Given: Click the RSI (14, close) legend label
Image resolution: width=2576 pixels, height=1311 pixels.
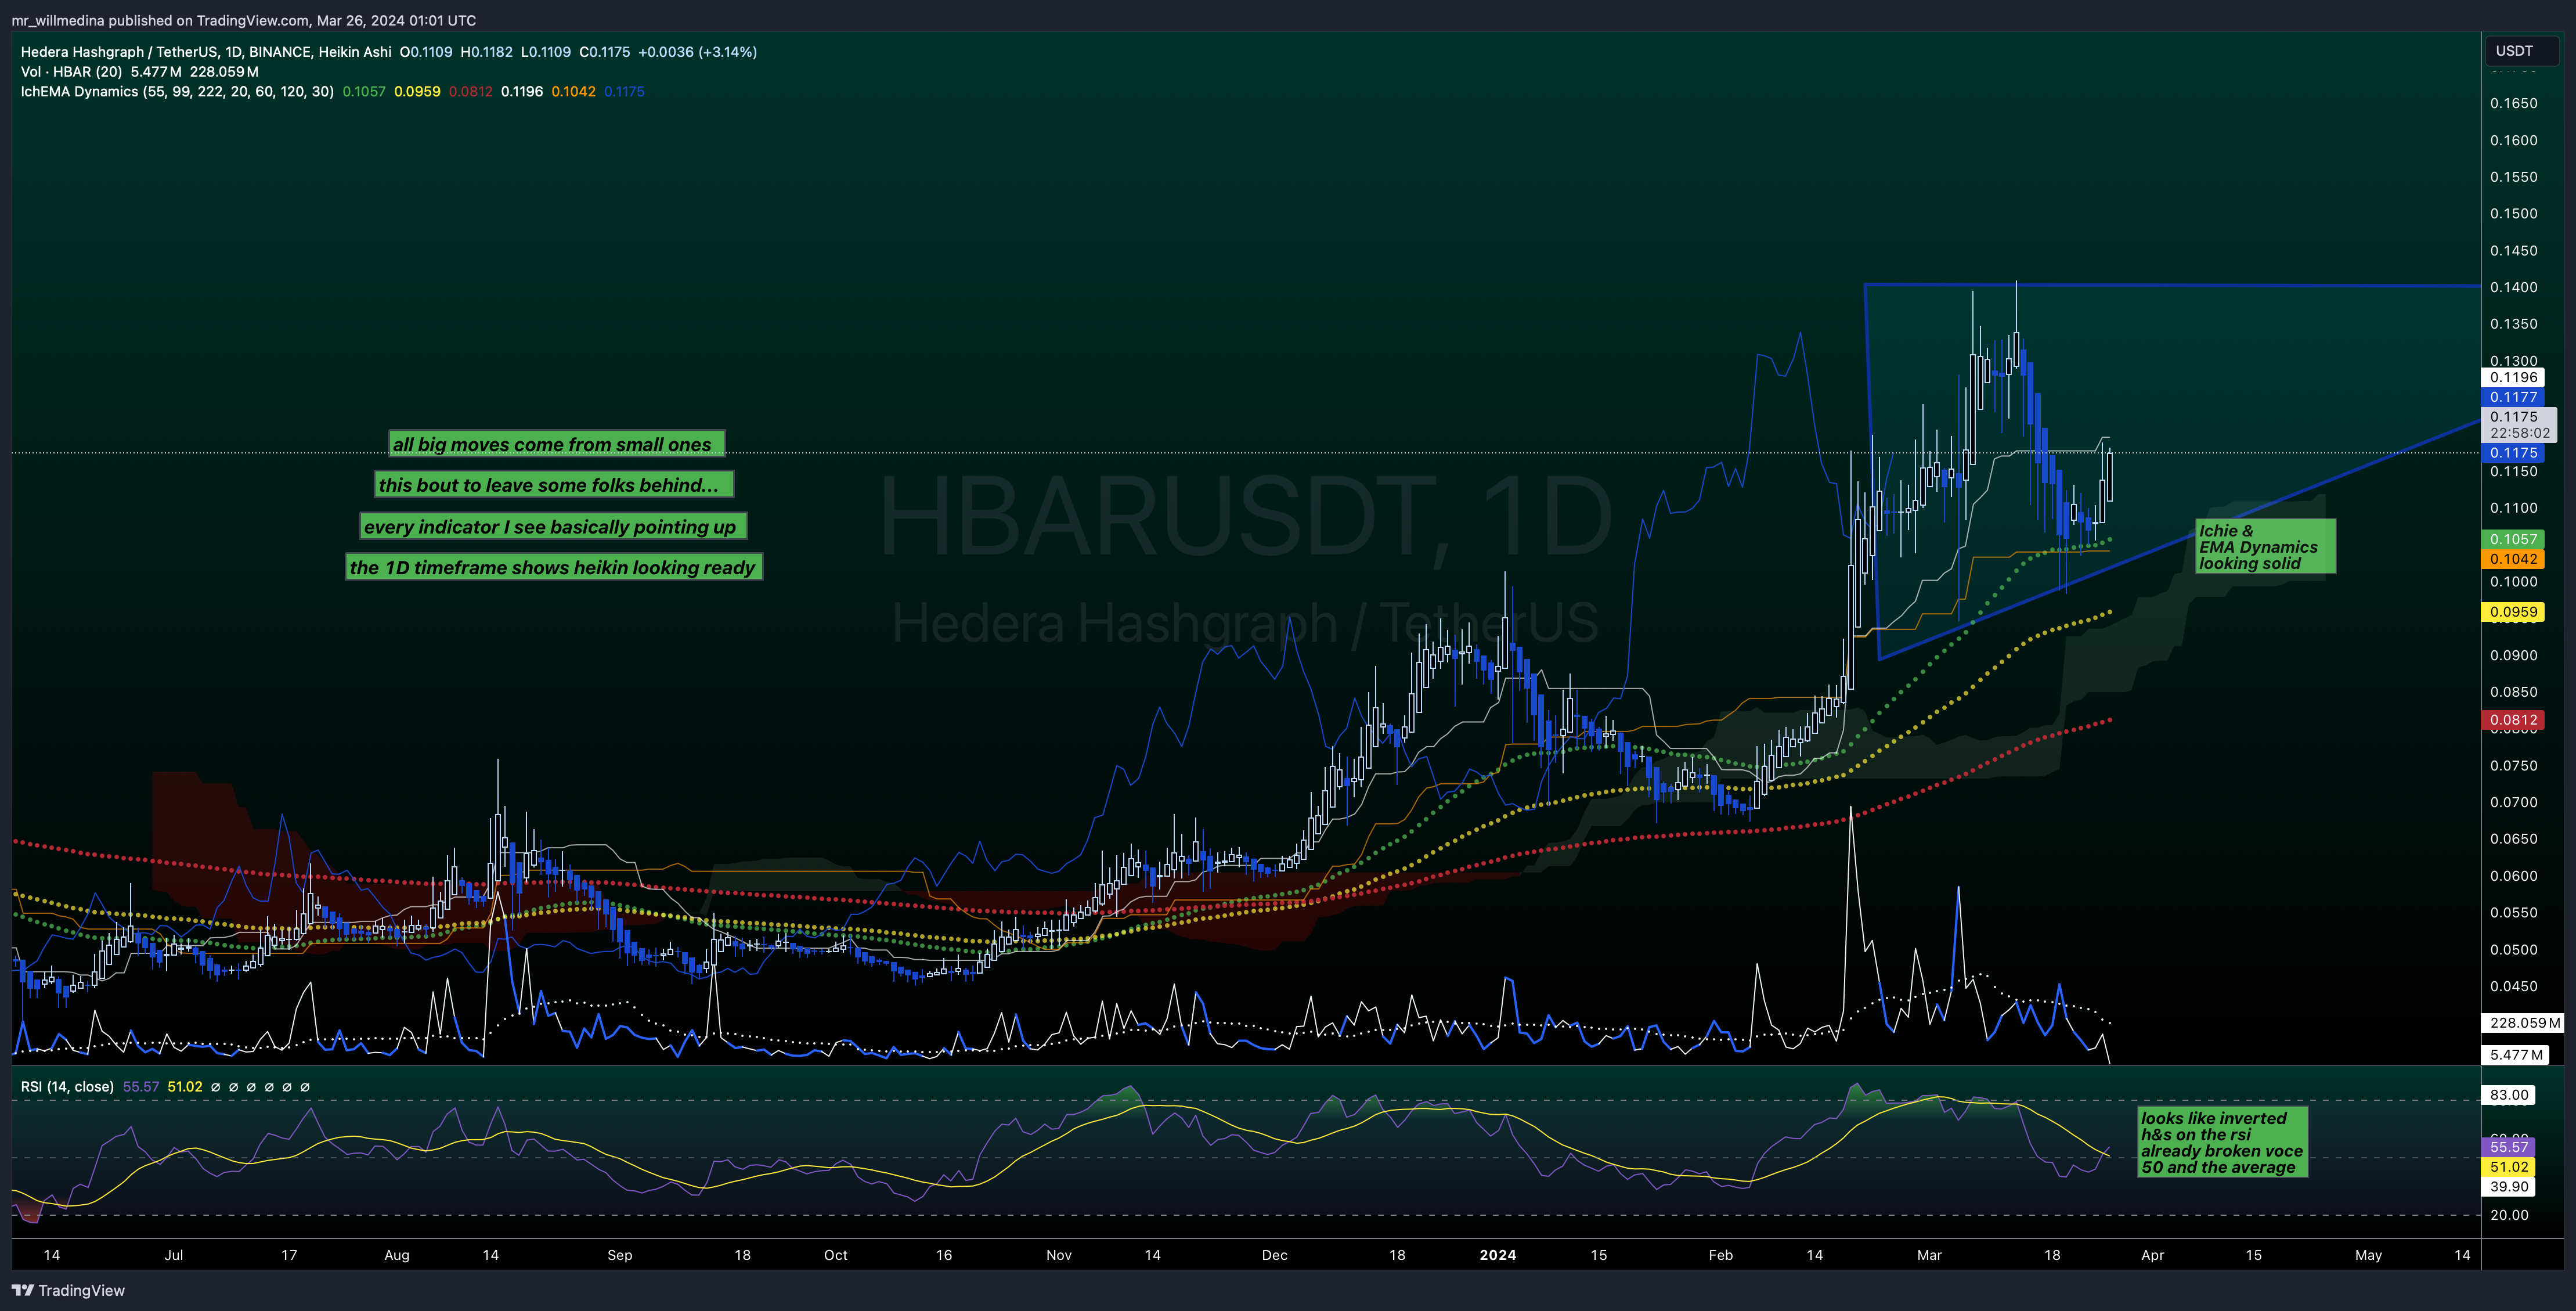Looking at the screenshot, I should (67, 1086).
